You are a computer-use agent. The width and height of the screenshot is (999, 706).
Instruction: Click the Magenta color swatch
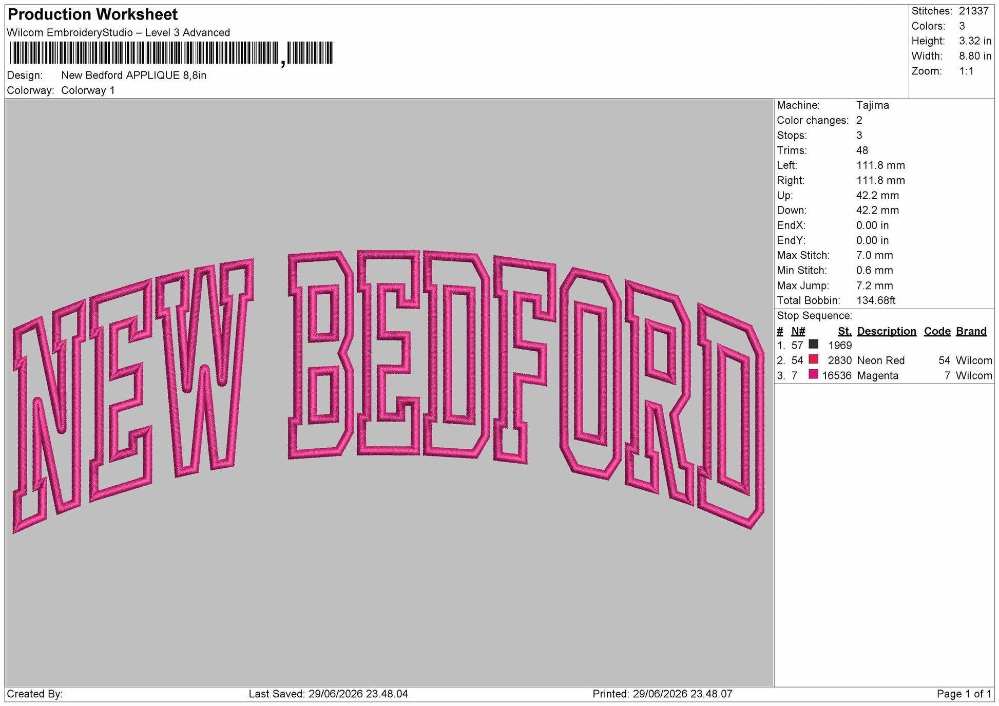(x=813, y=374)
